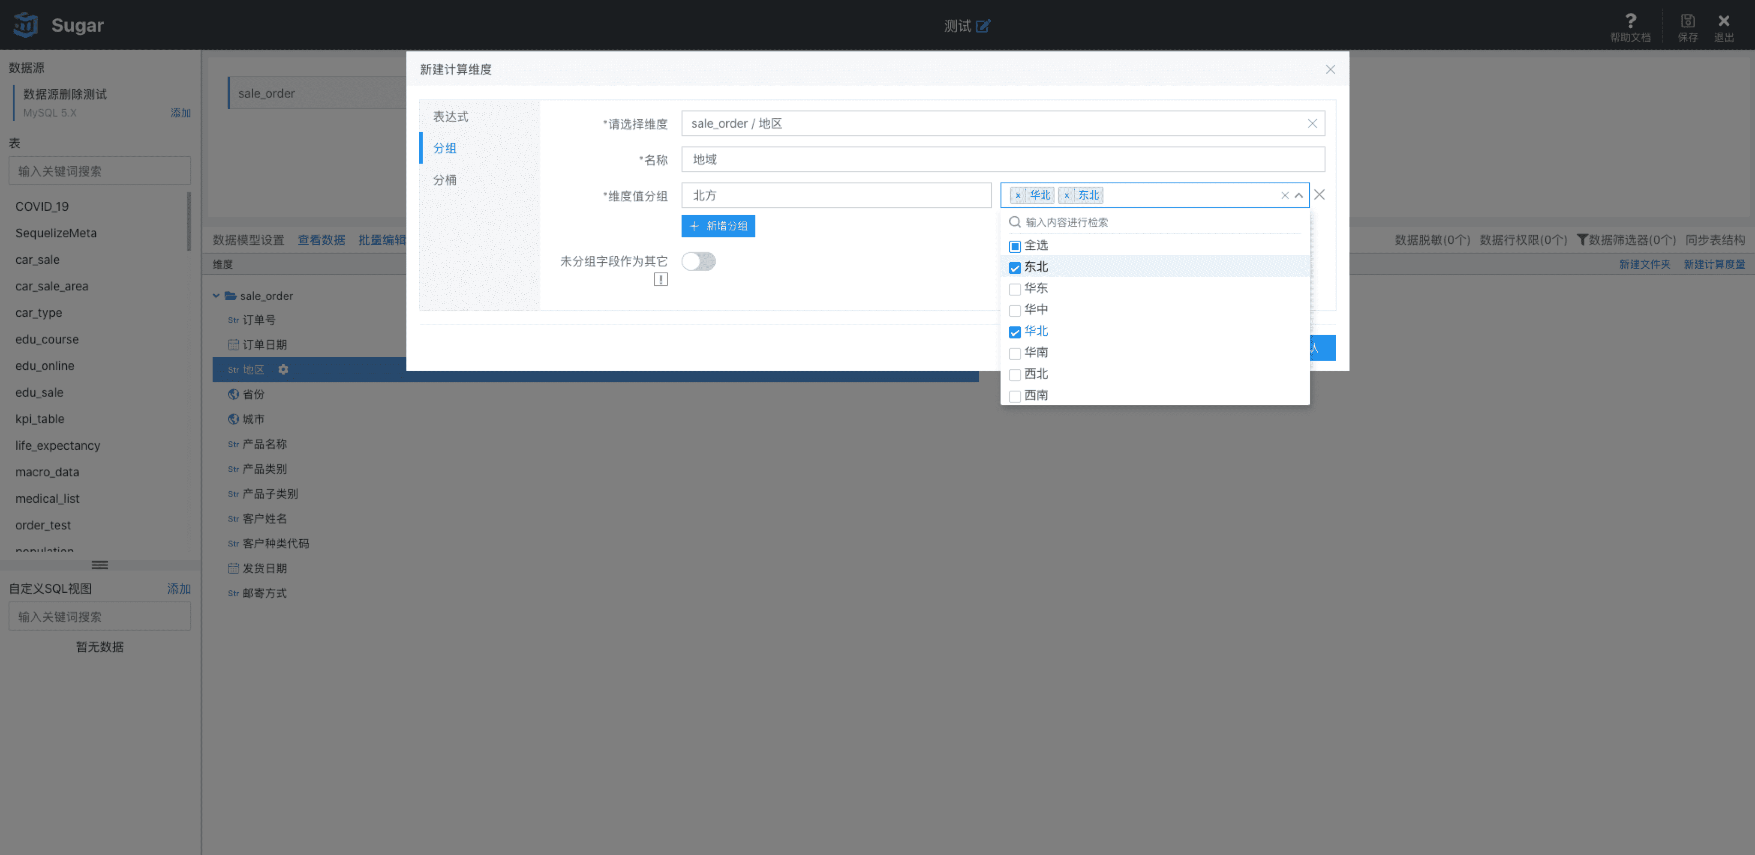Click the 名称 input field
This screenshot has width=1755, height=855.
click(1002, 159)
